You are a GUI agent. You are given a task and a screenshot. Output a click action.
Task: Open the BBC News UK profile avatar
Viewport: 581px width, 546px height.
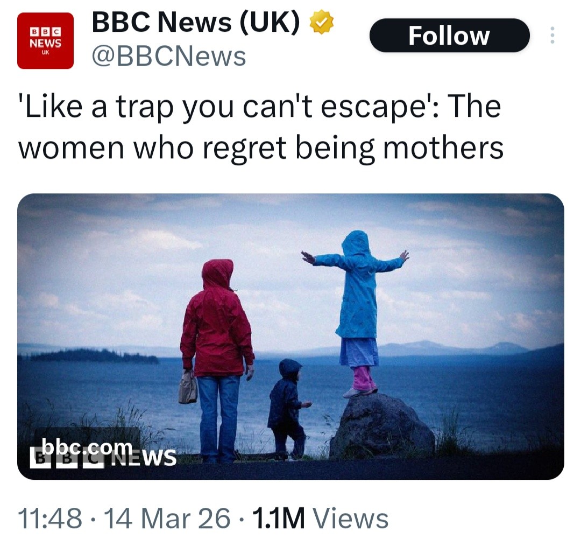click(45, 40)
